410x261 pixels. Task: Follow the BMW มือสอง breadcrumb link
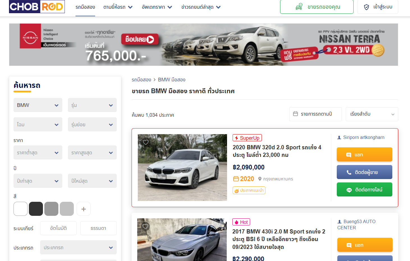pyautogui.click(x=171, y=79)
